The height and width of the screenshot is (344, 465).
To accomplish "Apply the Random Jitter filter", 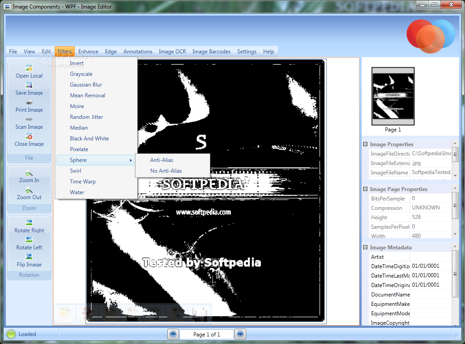I will tap(96, 117).
